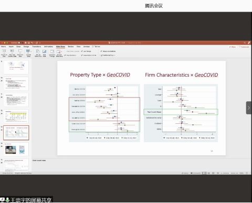
Task: Click Rehearse Timings icon
Action: 52,51
